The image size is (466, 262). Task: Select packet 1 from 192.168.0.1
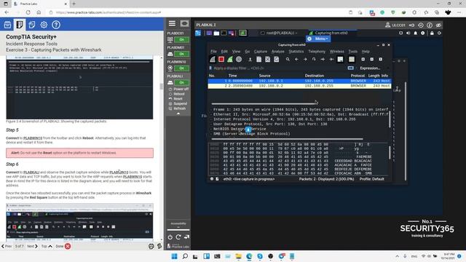[x=299, y=81]
